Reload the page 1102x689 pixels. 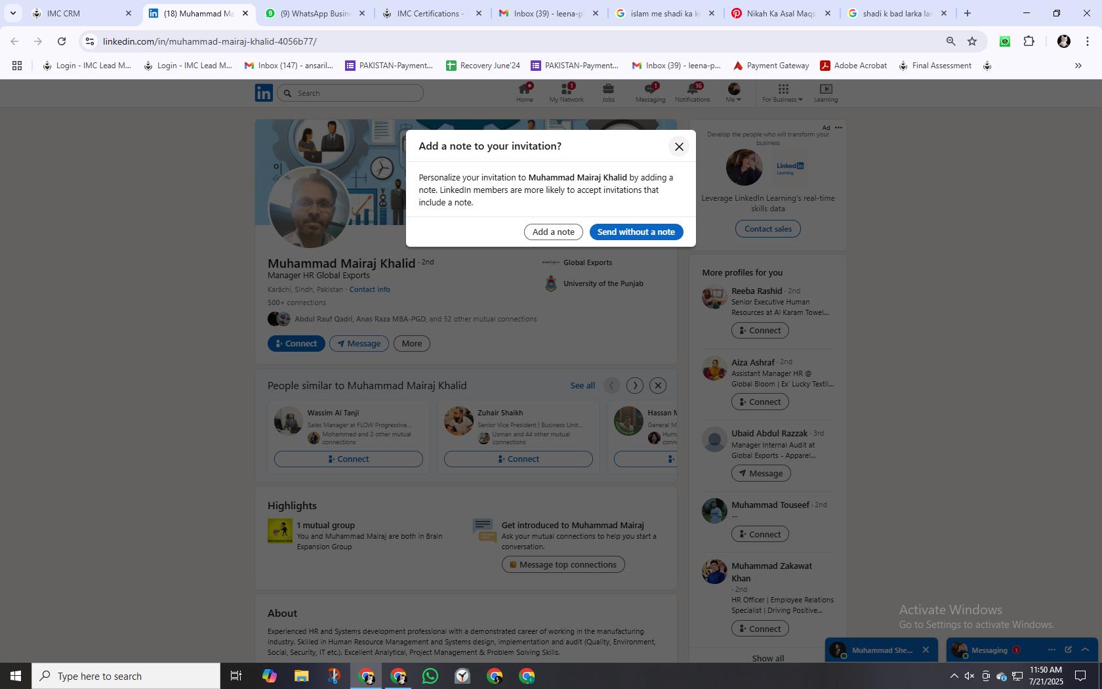(62, 41)
